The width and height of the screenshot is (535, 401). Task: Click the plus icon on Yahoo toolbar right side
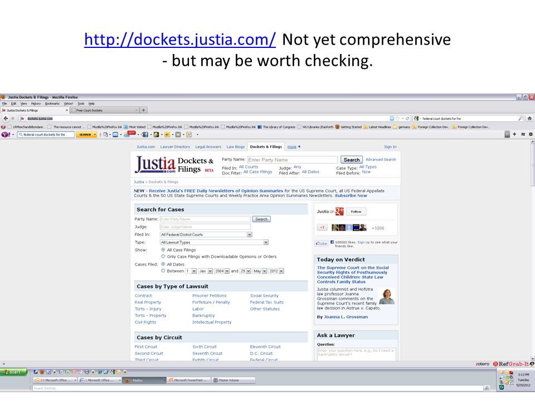pyautogui.click(x=514, y=134)
